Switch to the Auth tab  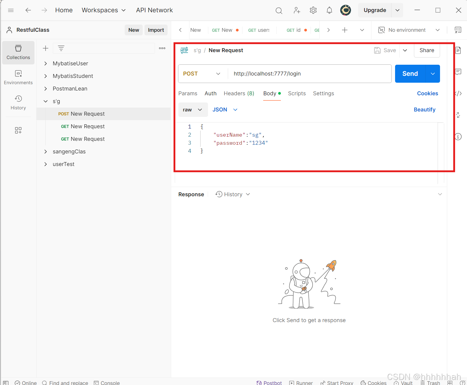[210, 93]
